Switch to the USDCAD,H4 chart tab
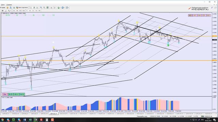This screenshot has height=122, width=218. coord(130,114)
